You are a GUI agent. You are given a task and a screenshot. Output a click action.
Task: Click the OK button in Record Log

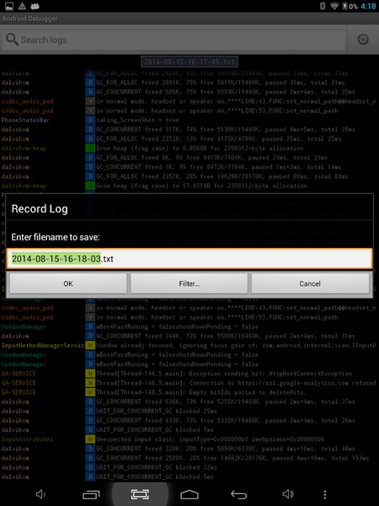[x=68, y=283]
